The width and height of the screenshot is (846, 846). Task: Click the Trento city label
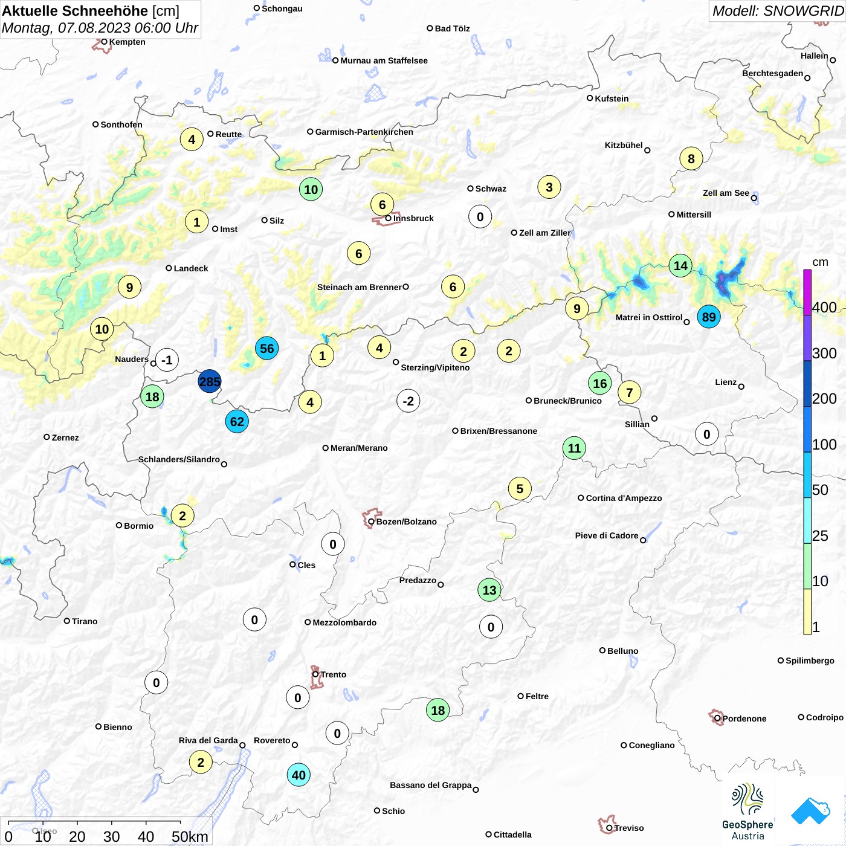pyautogui.click(x=334, y=674)
